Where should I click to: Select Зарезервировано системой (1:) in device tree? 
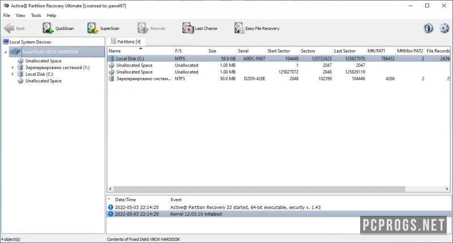point(57,67)
